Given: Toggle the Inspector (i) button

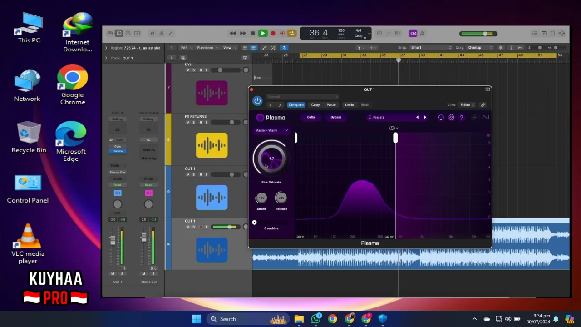Looking at the screenshot, I should click(119, 33).
